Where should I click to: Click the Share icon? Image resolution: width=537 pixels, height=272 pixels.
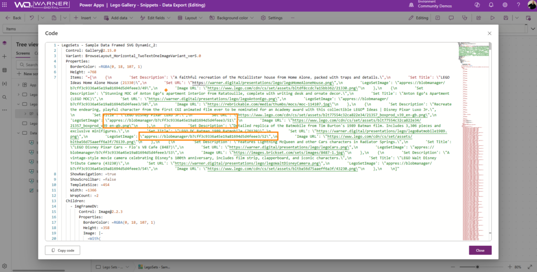point(479,18)
